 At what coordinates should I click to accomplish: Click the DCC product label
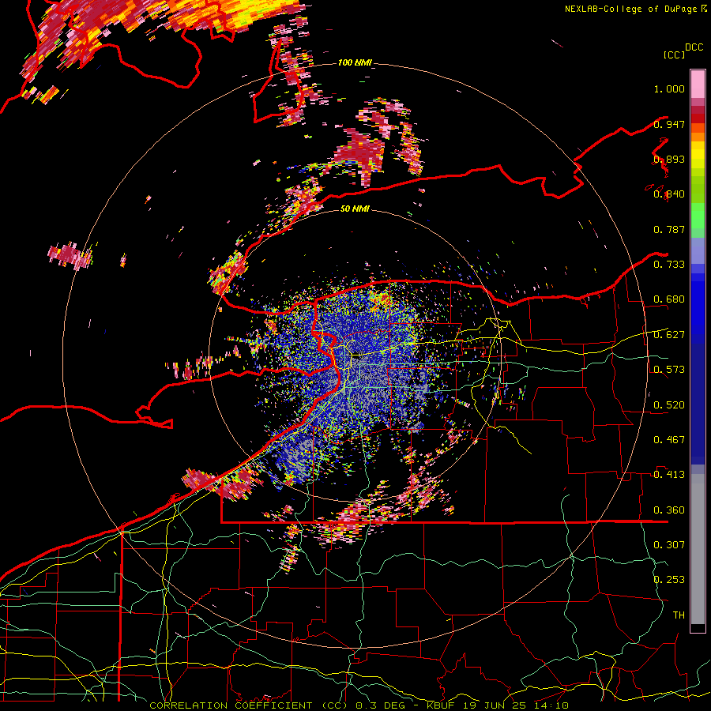coord(694,47)
